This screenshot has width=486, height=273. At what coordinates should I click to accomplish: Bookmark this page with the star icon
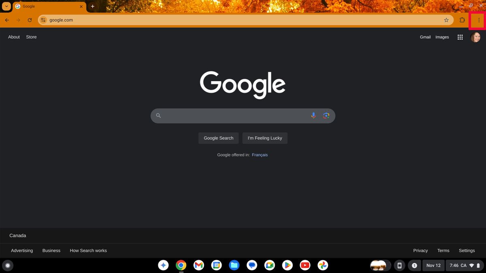click(446, 20)
